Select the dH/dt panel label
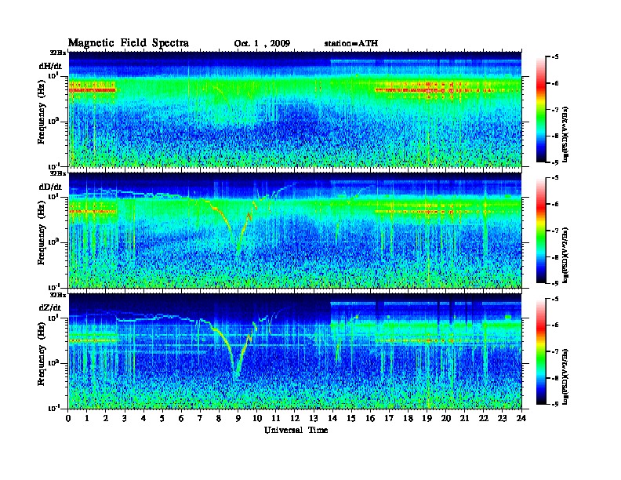 pyautogui.click(x=50, y=66)
